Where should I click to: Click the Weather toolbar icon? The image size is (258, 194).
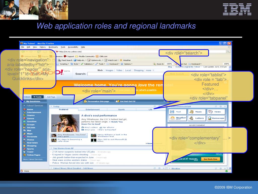click(x=121, y=60)
